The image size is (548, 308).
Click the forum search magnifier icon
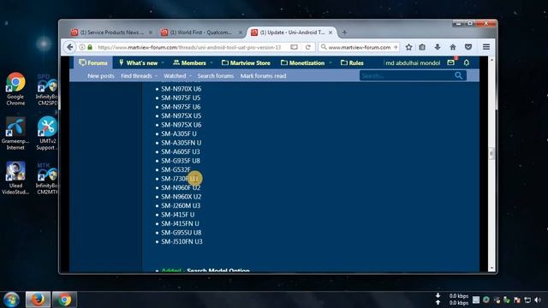[x=459, y=76]
